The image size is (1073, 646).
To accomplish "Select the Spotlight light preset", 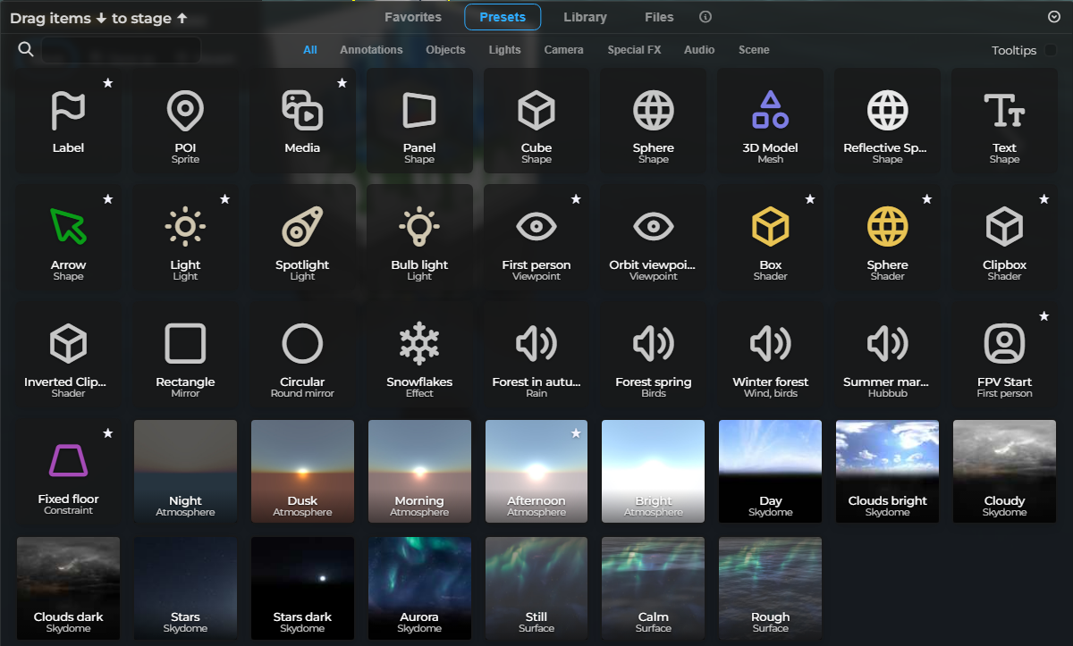I will pyautogui.click(x=302, y=238).
